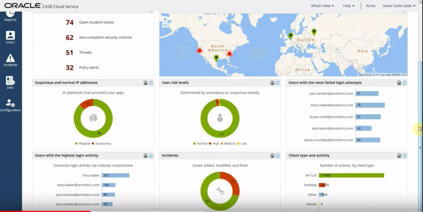Toggle the Regular legend entry
This screenshot has width=423, height=212.
[83, 143]
